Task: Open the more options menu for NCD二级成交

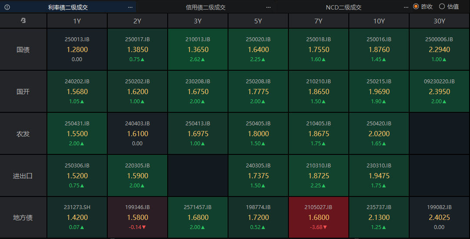Action: click(406, 7)
